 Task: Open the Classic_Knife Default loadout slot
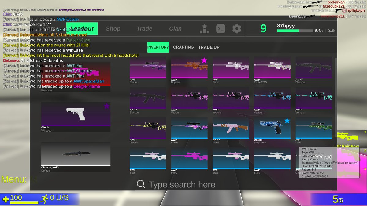tap(76, 157)
